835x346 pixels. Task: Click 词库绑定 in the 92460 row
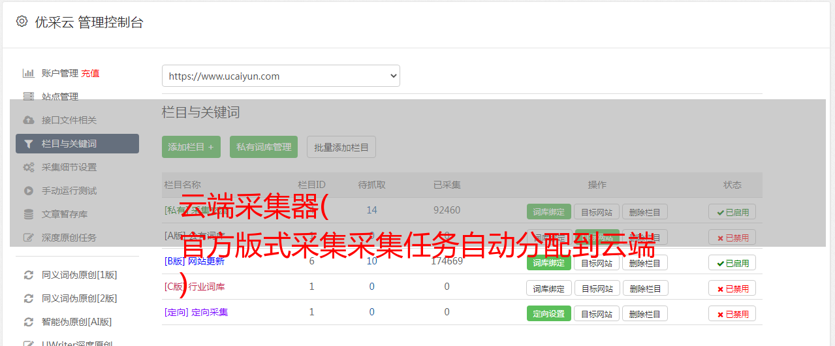pyautogui.click(x=549, y=212)
